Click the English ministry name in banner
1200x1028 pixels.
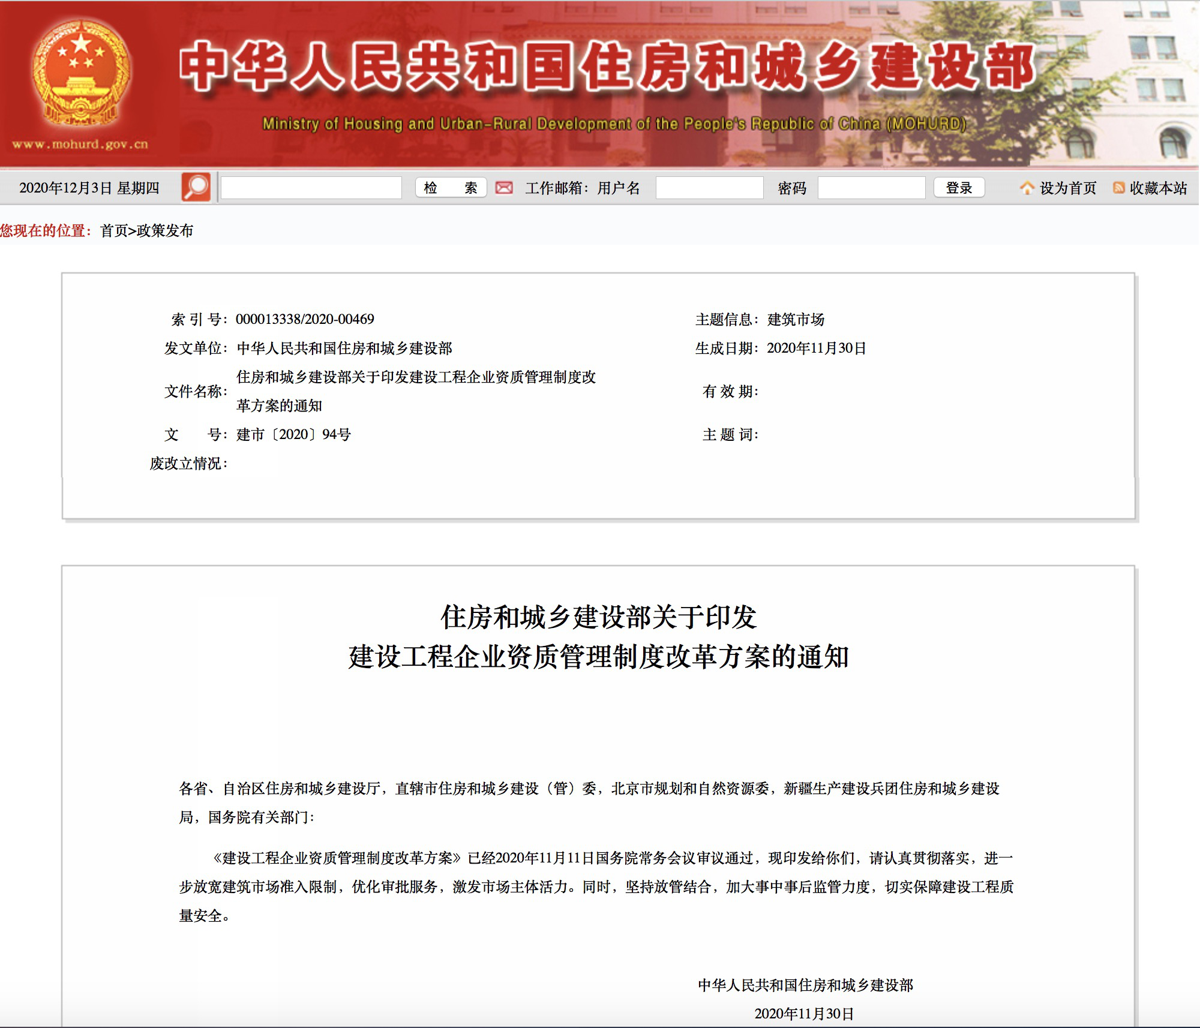pos(614,124)
